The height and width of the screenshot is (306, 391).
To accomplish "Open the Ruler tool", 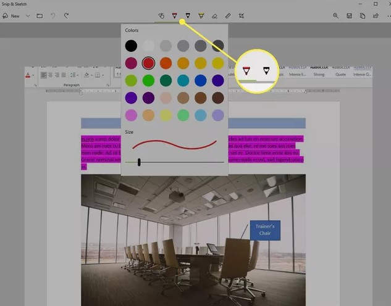I will point(228,15).
